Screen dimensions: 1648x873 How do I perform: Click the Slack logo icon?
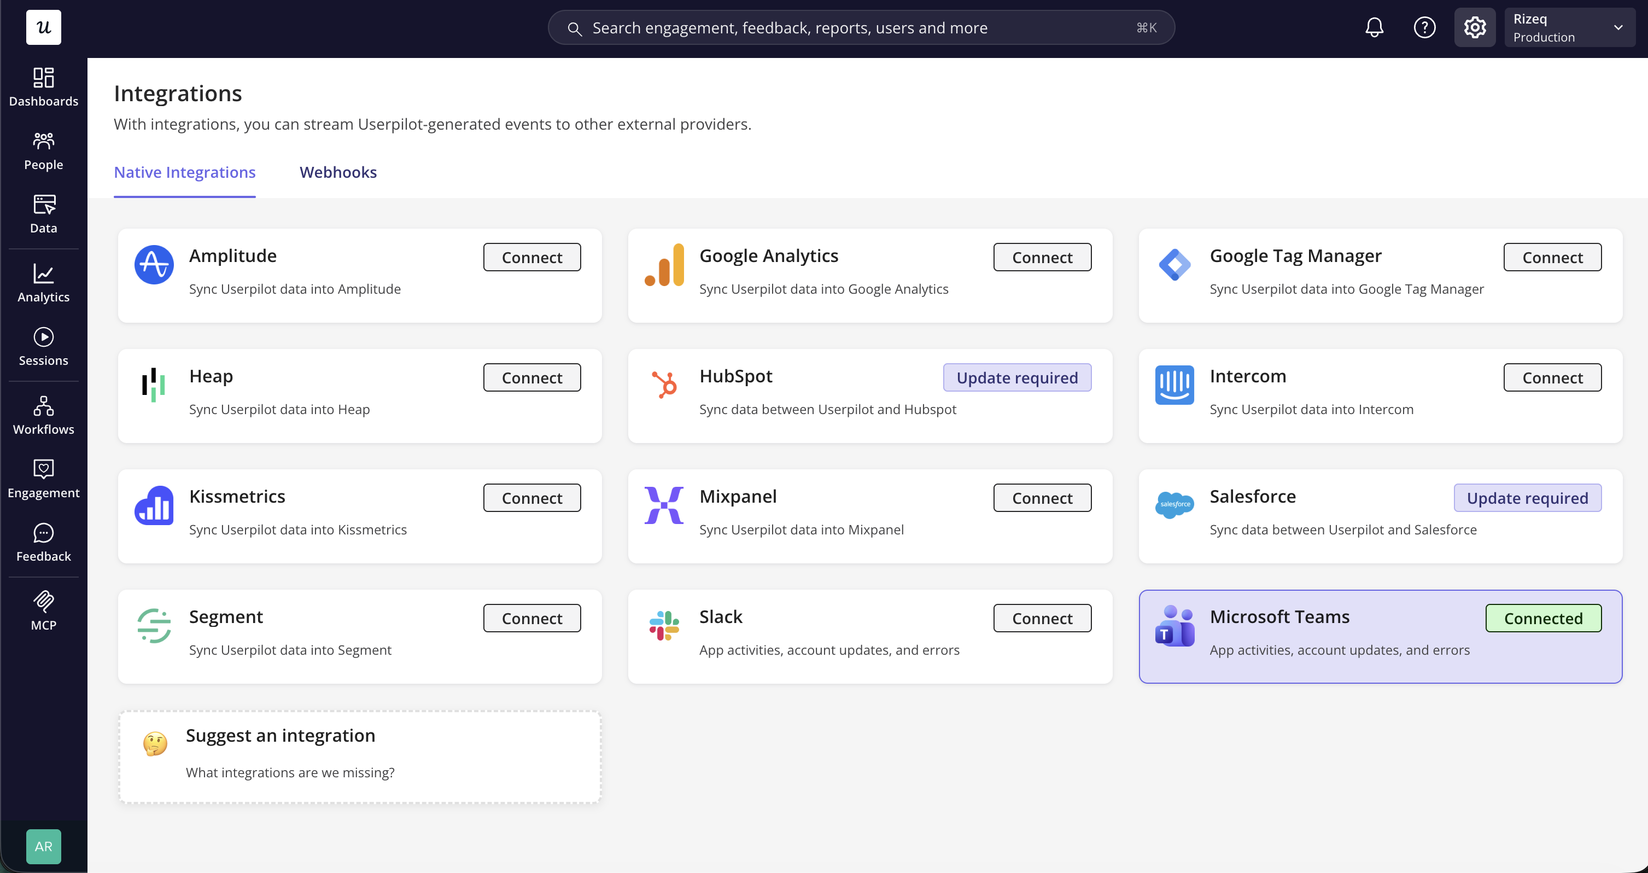point(664,625)
